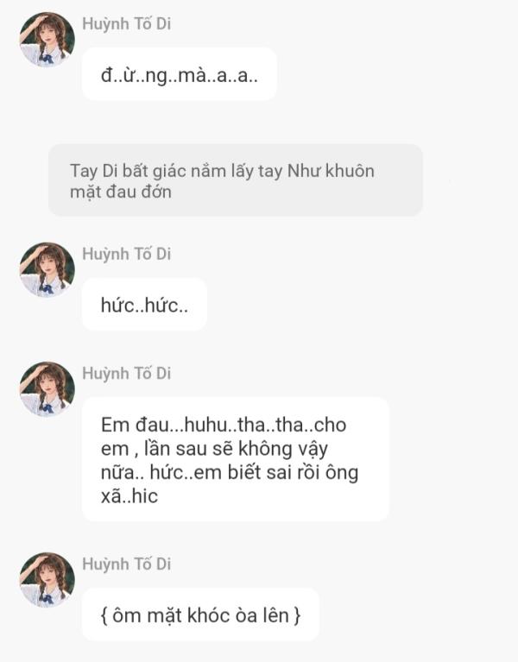Image resolution: width=518 pixels, height=662 pixels.
Task: Select the long message starting "Em đau...huhu"
Action: click(236, 460)
